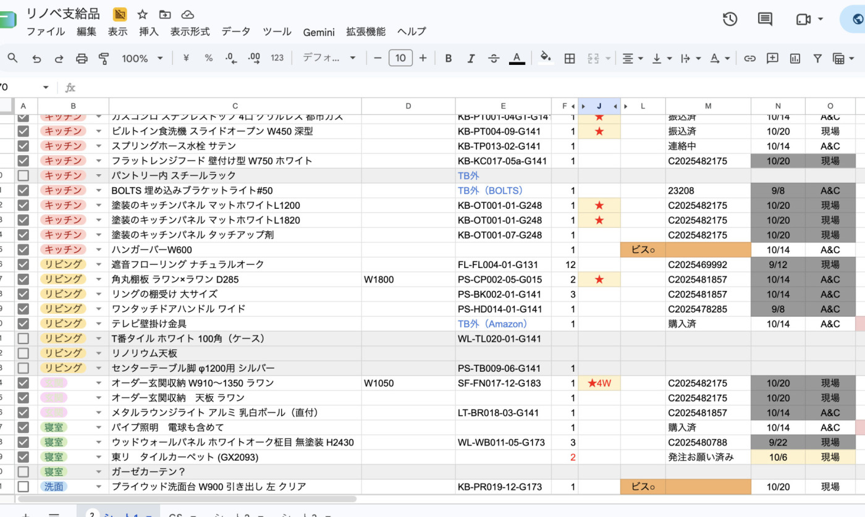Insert a link from the toolbar
This screenshot has height=517, width=865.
click(749, 58)
